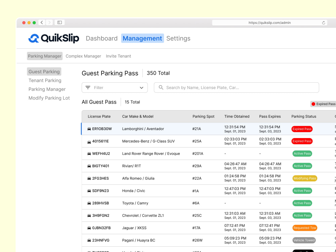Open Modify Parking Lot in sidebar
336x252 pixels.
pos(49,98)
